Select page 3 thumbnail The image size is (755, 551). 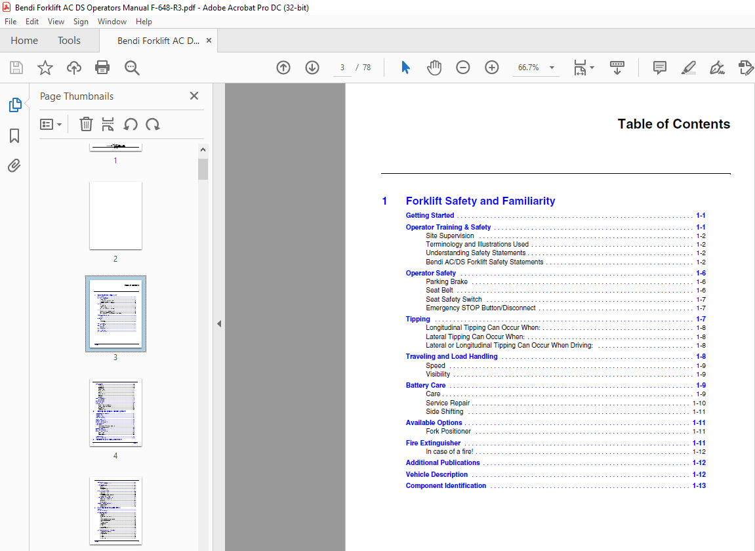115,314
